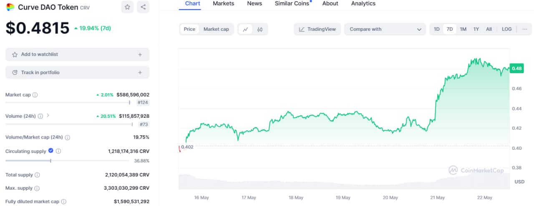Click the Max. supply info icon
This screenshot has width=534, height=206.
click(x=37, y=188)
